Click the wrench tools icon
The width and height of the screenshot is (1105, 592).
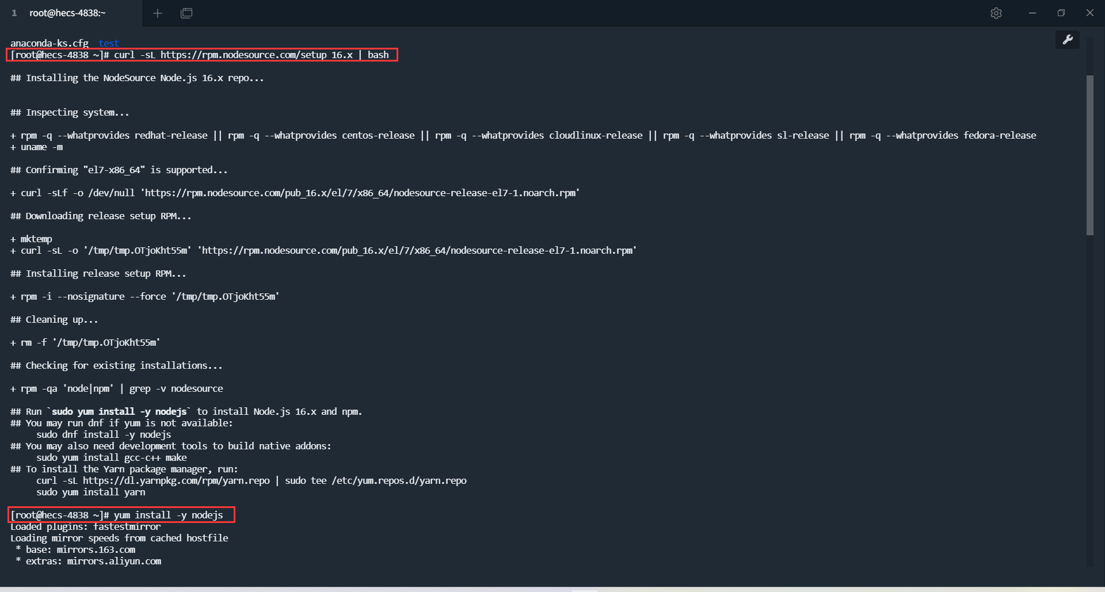tap(1068, 40)
